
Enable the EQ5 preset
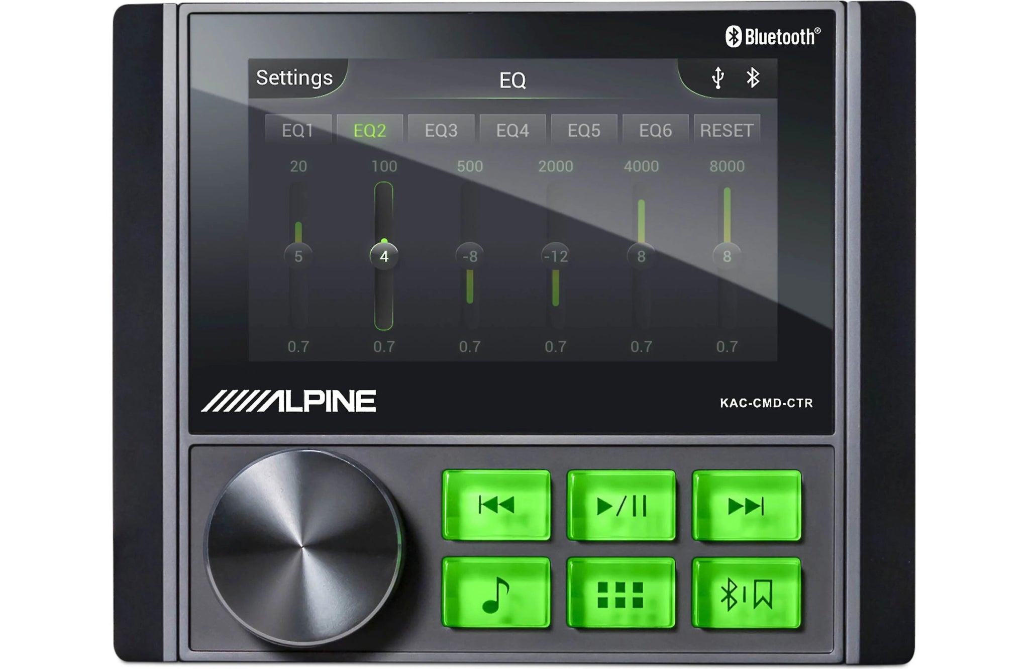pos(585,130)
